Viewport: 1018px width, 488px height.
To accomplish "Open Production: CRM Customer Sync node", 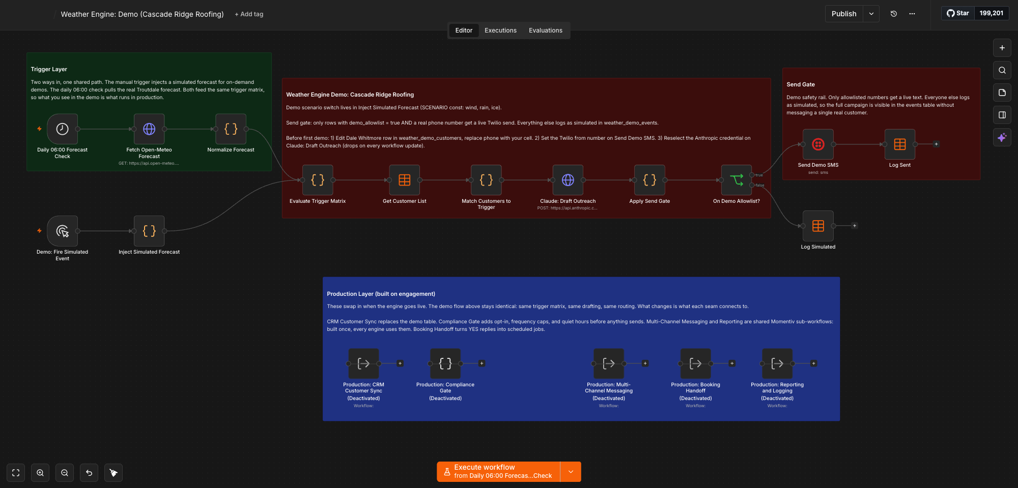I will (x=363, y=363).
